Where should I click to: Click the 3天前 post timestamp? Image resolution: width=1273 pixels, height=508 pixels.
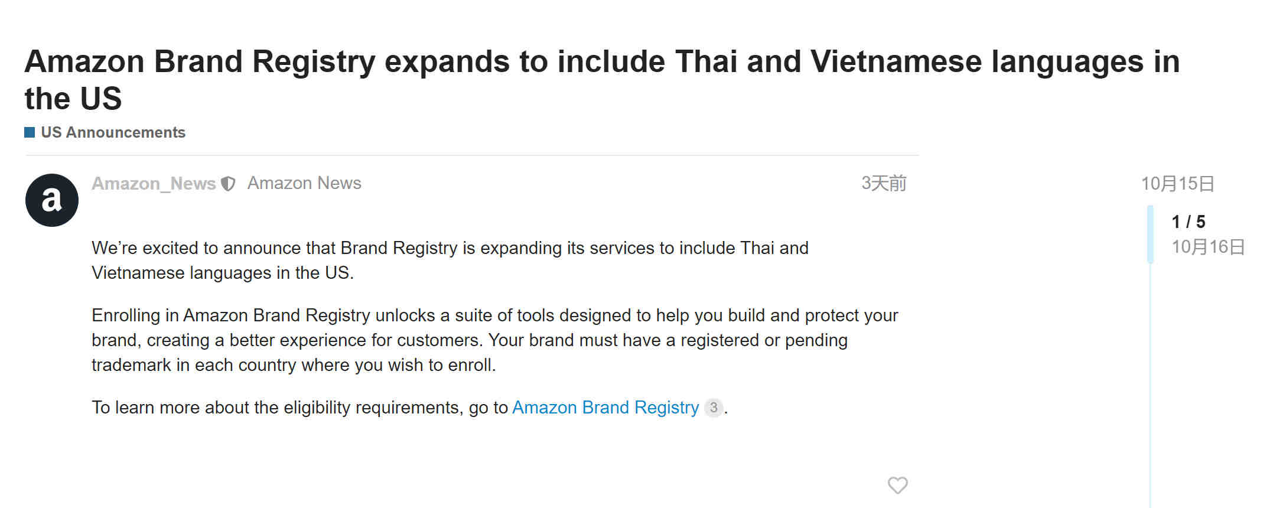pyautogui.click(x=884, y=183)
